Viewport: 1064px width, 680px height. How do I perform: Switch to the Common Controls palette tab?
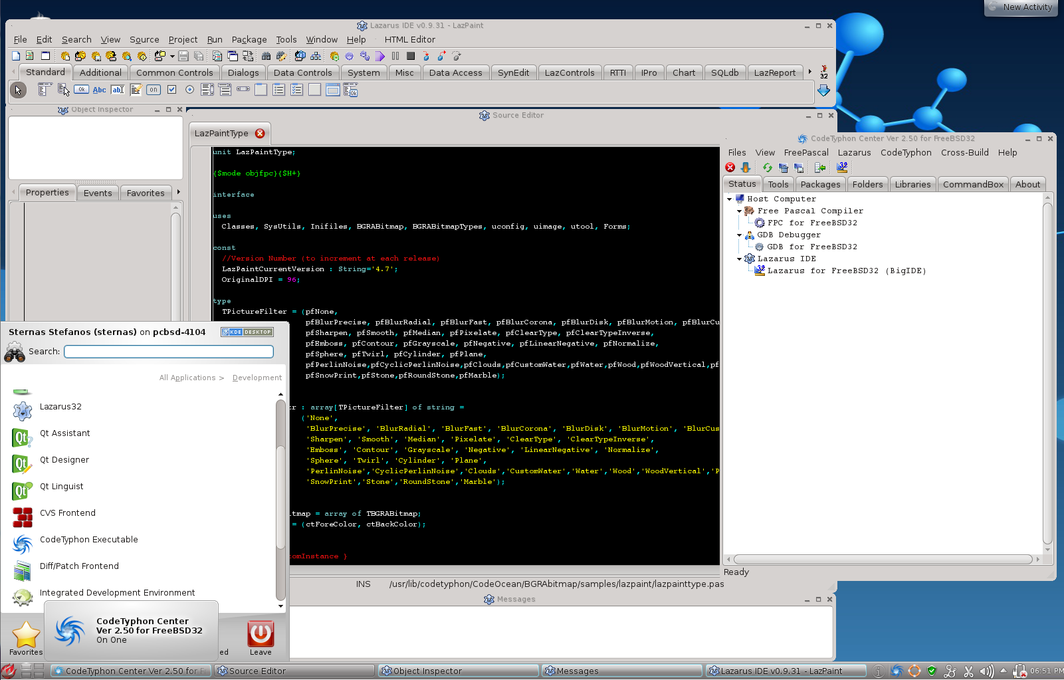(175, 72)
